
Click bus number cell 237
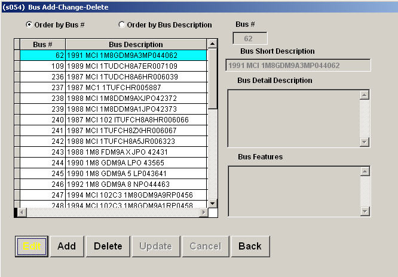pos(42,88)
